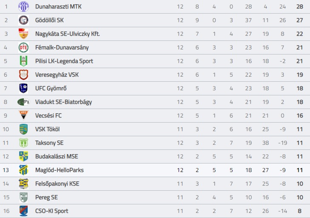310x218 pixels.
Task: Click the VSK Tököl crest
Action: (x=23, y=129)
